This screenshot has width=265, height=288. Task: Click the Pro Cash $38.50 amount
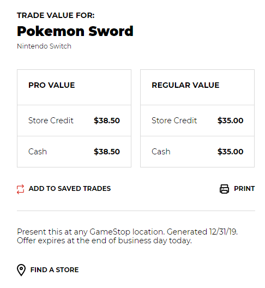point(107,152)
